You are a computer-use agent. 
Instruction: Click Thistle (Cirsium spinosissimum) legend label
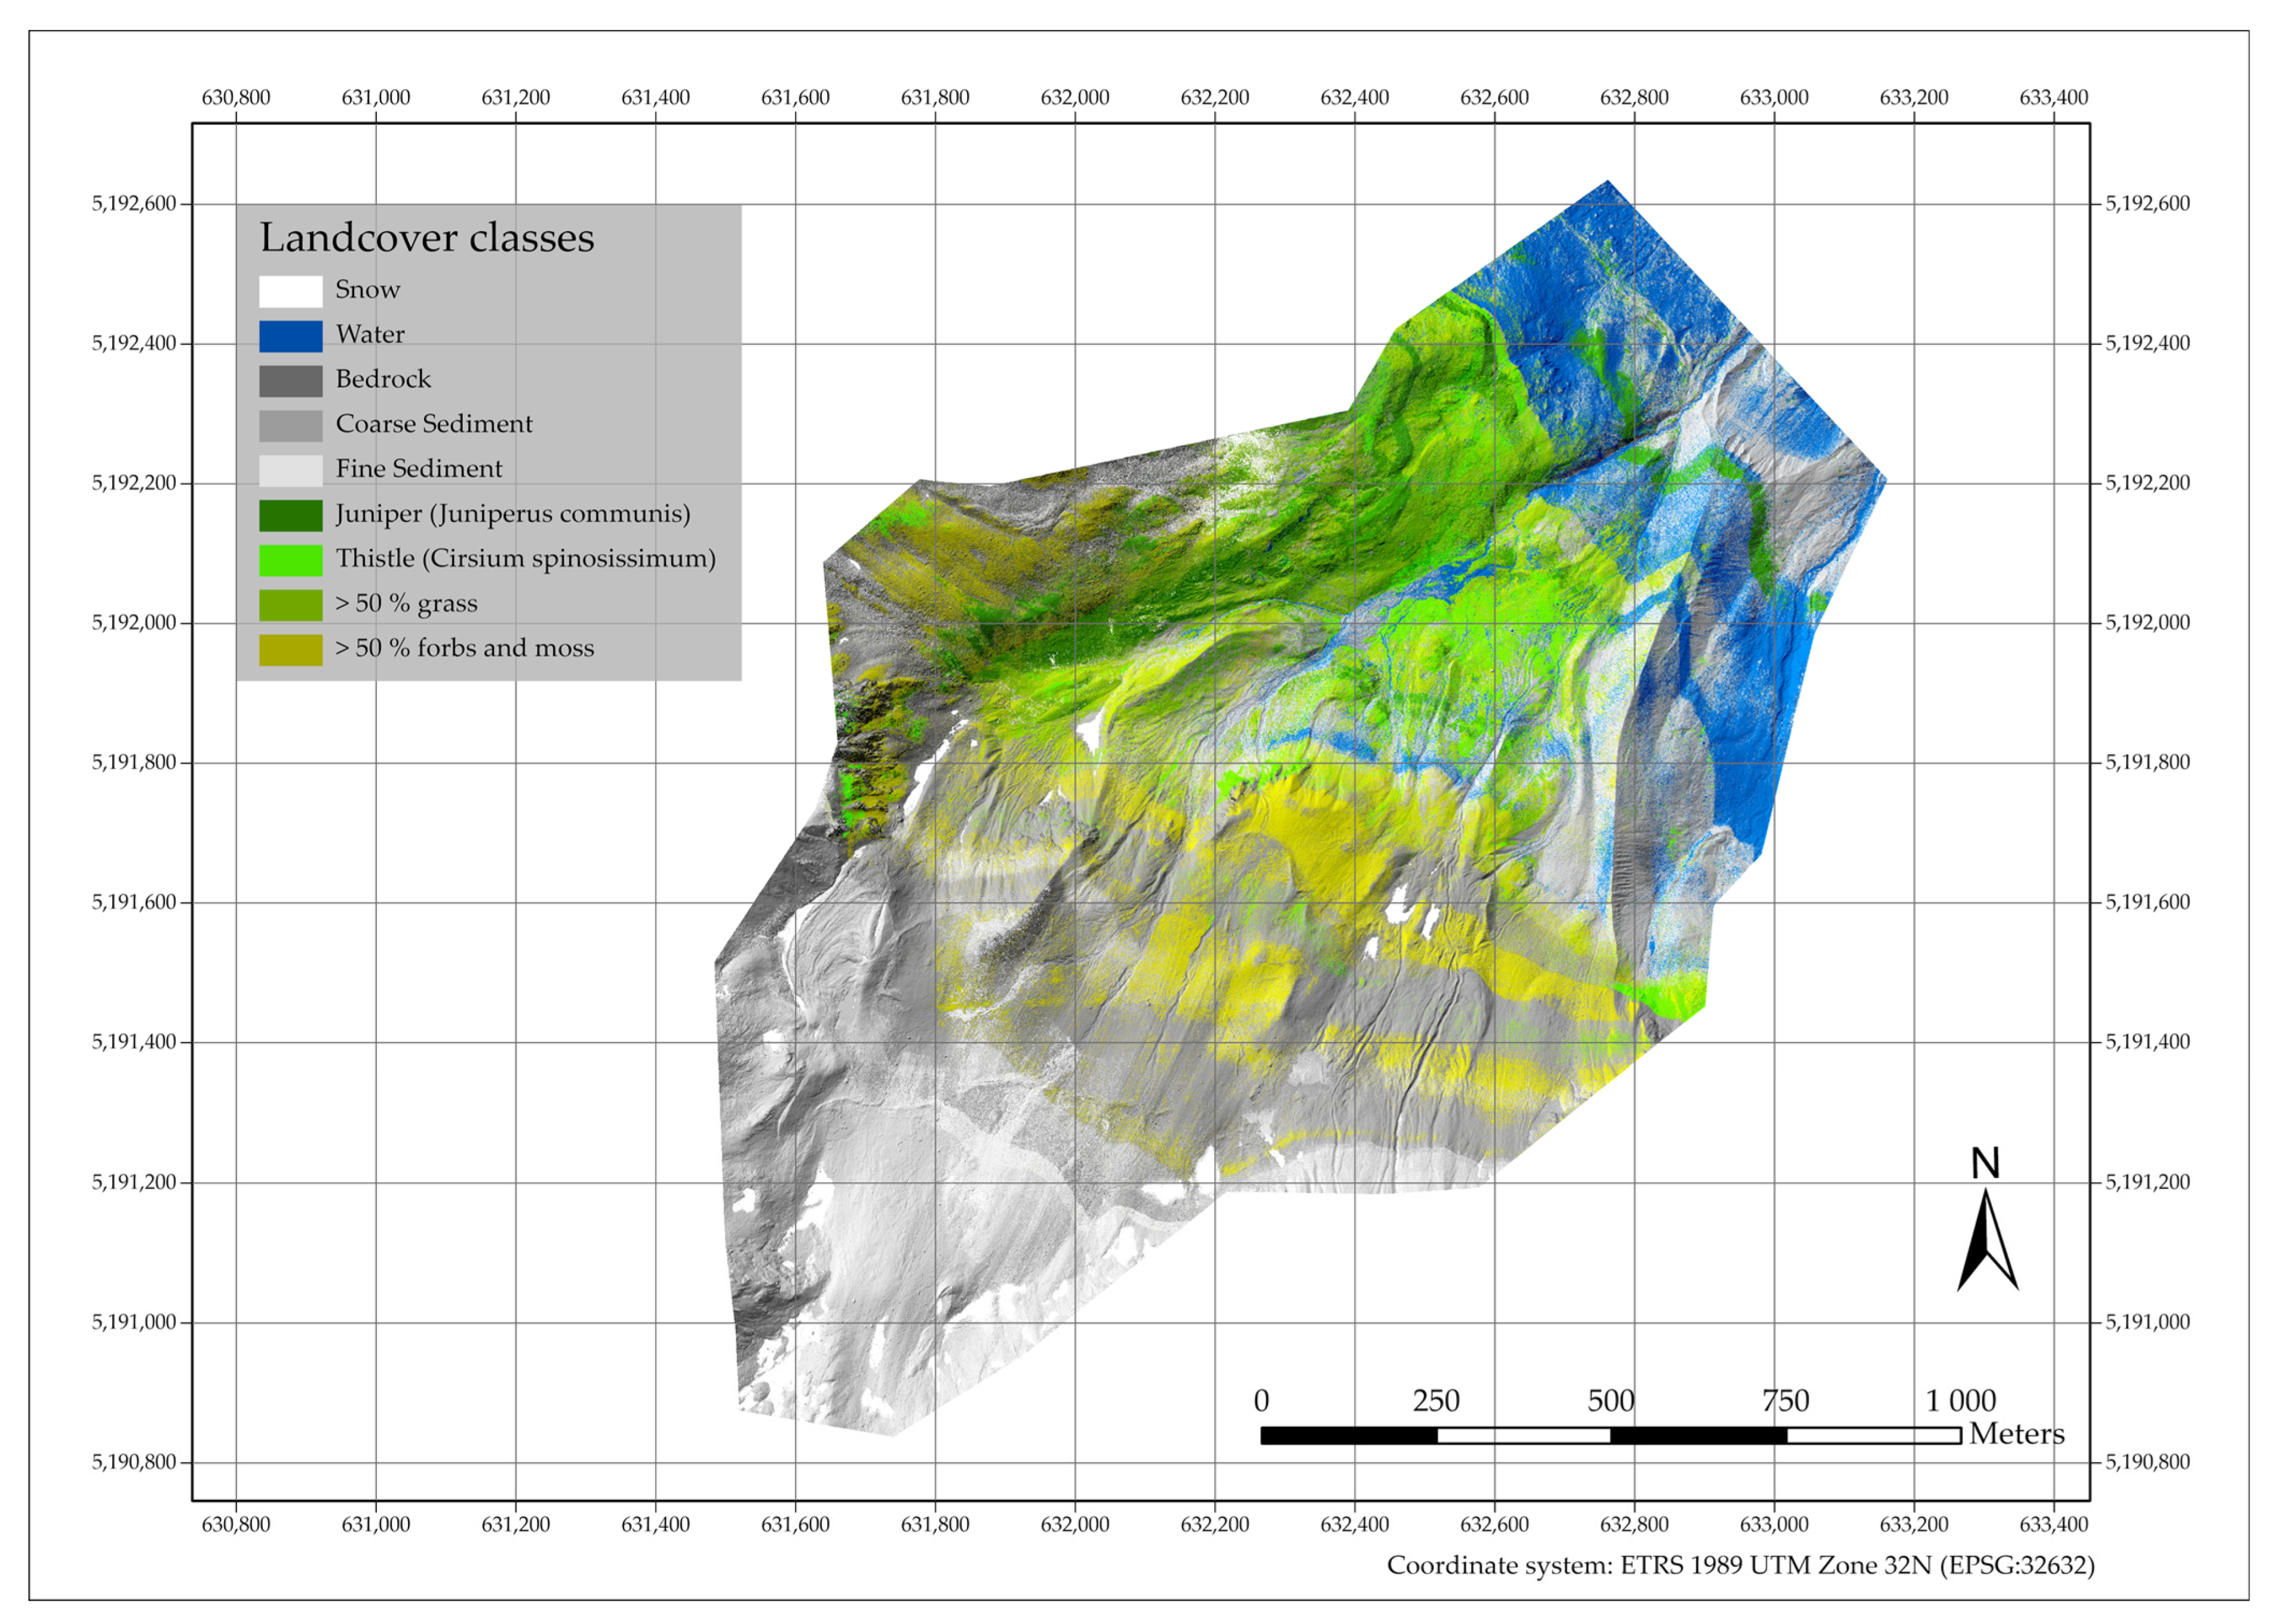(x=525, y=559)
